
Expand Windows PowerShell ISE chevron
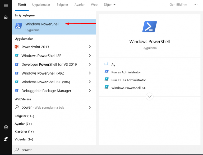click(90, 56)
